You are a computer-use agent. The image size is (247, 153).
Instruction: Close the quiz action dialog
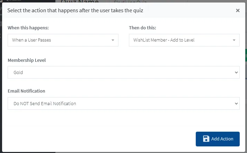(238, 10)
